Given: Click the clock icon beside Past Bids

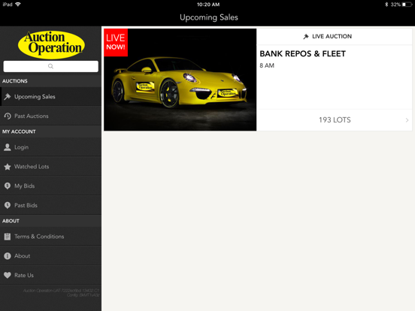Looking at the screenshot, I should point(8,205).
